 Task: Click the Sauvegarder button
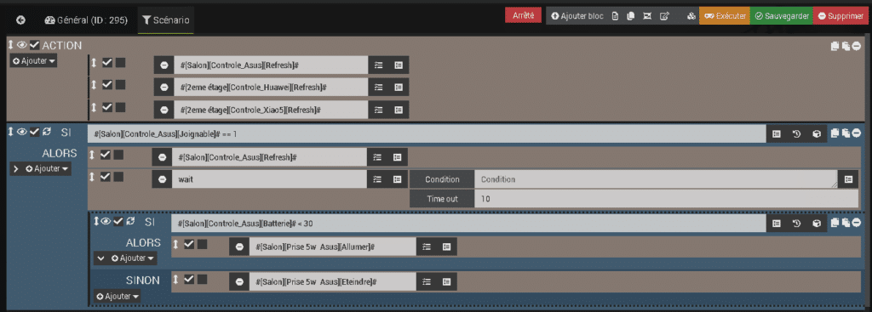782,16
